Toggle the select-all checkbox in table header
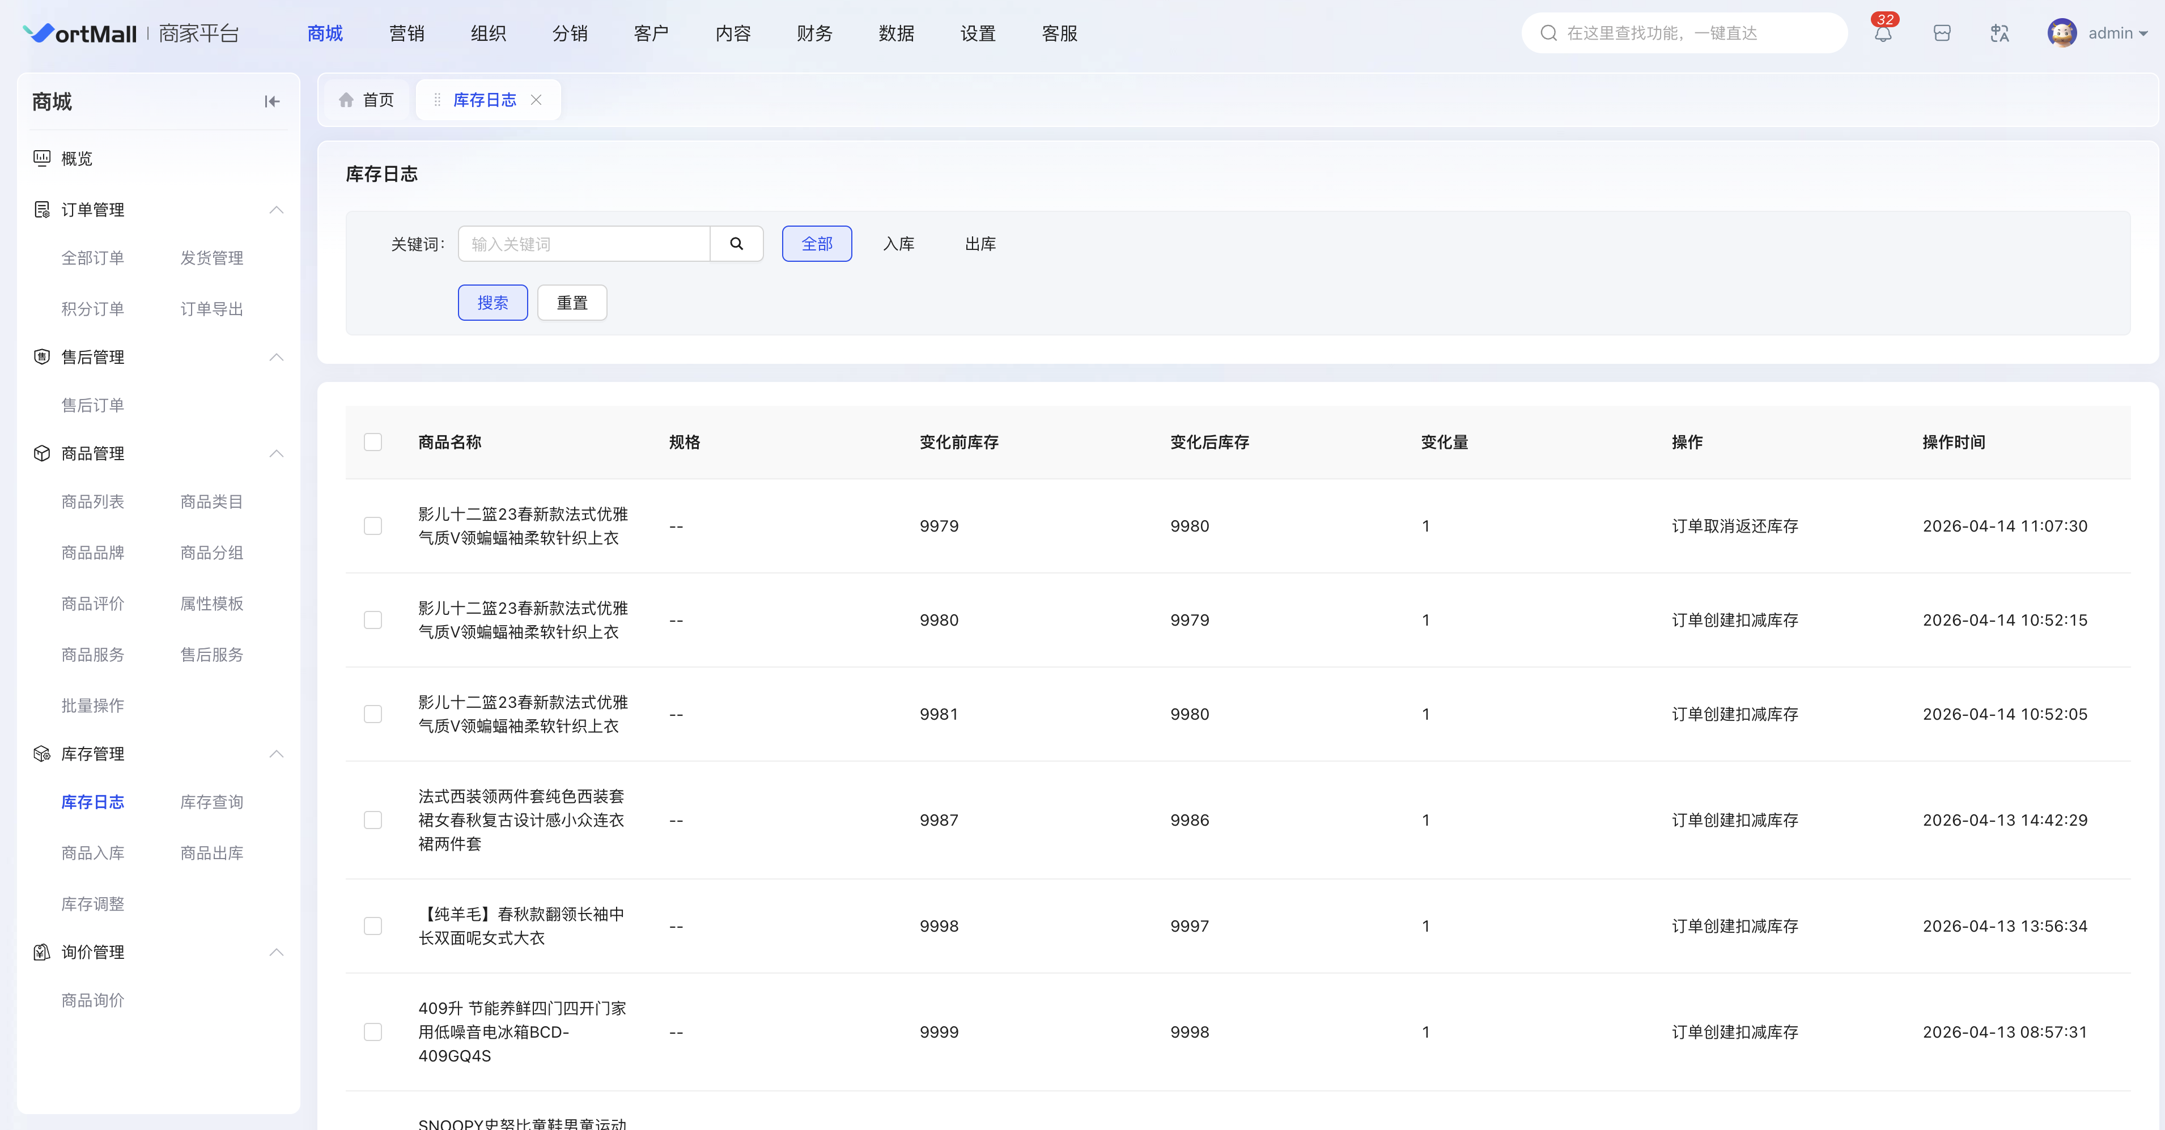 coord(372,442)
